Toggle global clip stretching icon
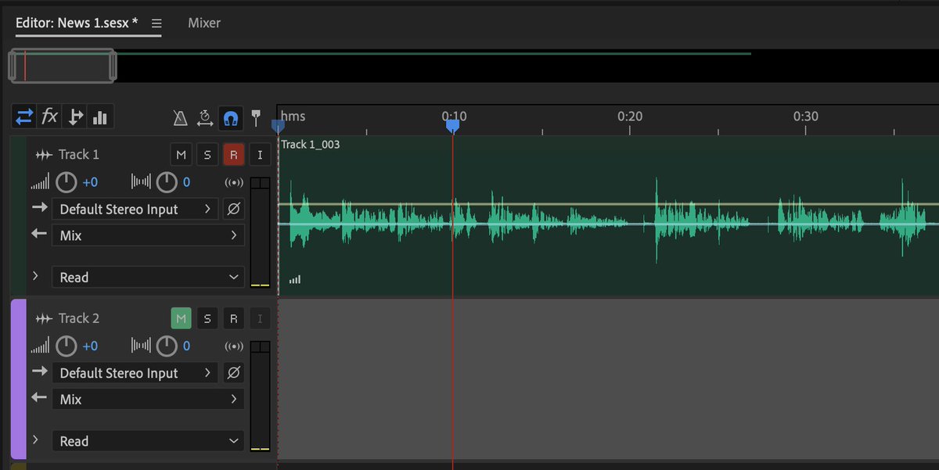 click(x=205, y=118)
